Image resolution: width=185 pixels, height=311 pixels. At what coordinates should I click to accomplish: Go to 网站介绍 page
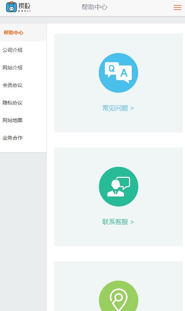click(12, 68)
